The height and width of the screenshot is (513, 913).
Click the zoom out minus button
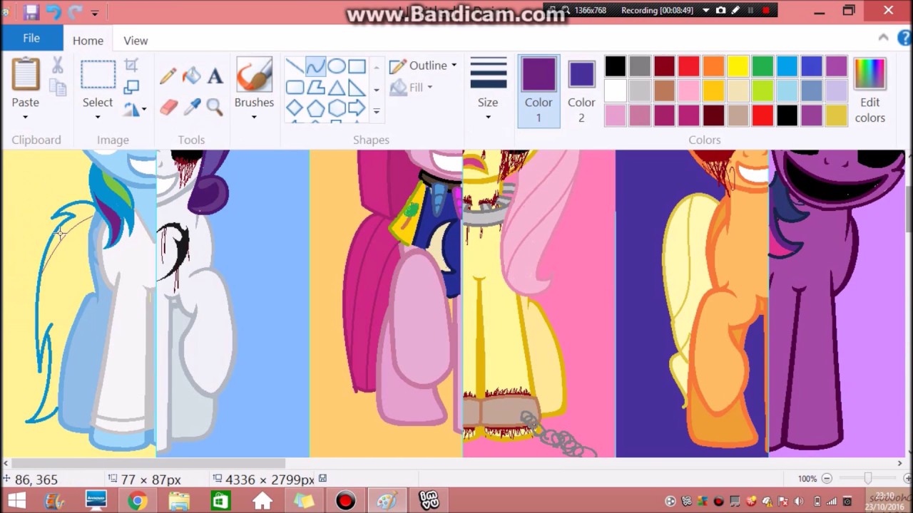pos(827,479)
